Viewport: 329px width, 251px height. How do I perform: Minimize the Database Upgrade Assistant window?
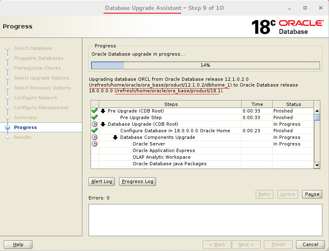[x=289, y=8]
